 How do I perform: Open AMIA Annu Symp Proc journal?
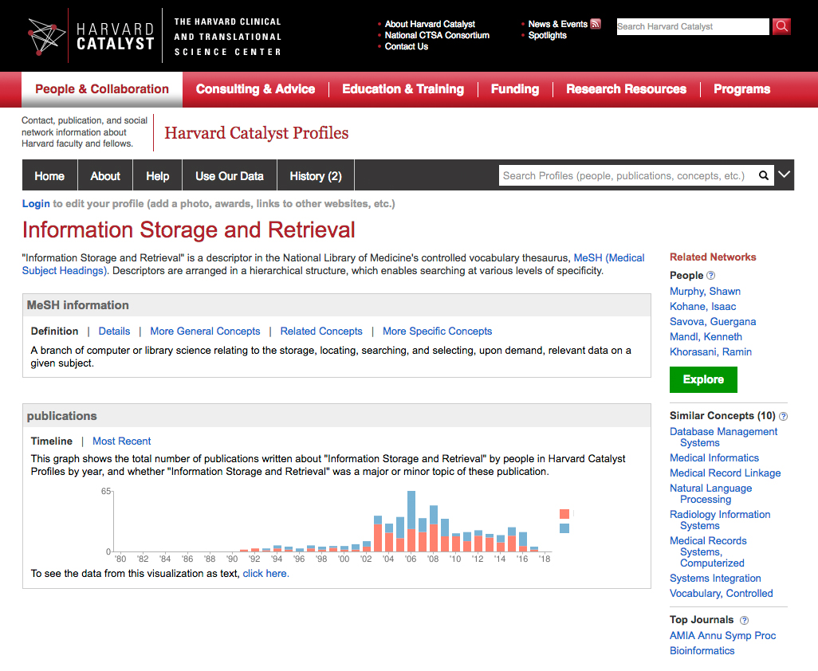tap(722, 636)
